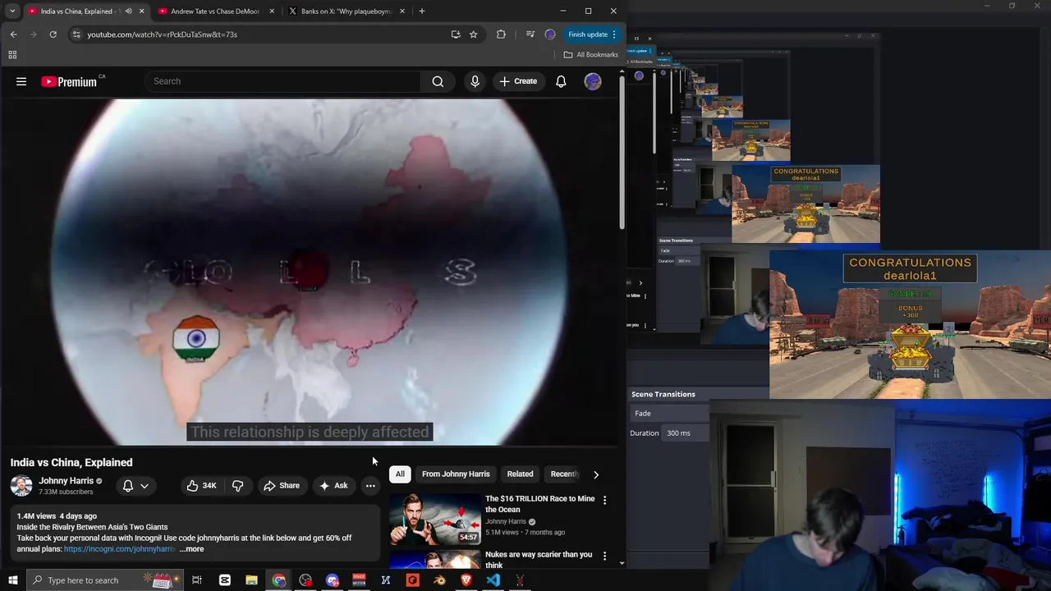Click the Johnny Harris channel avatar
Viewport: 1051px width, 591px height.
(x=21, y=485)
